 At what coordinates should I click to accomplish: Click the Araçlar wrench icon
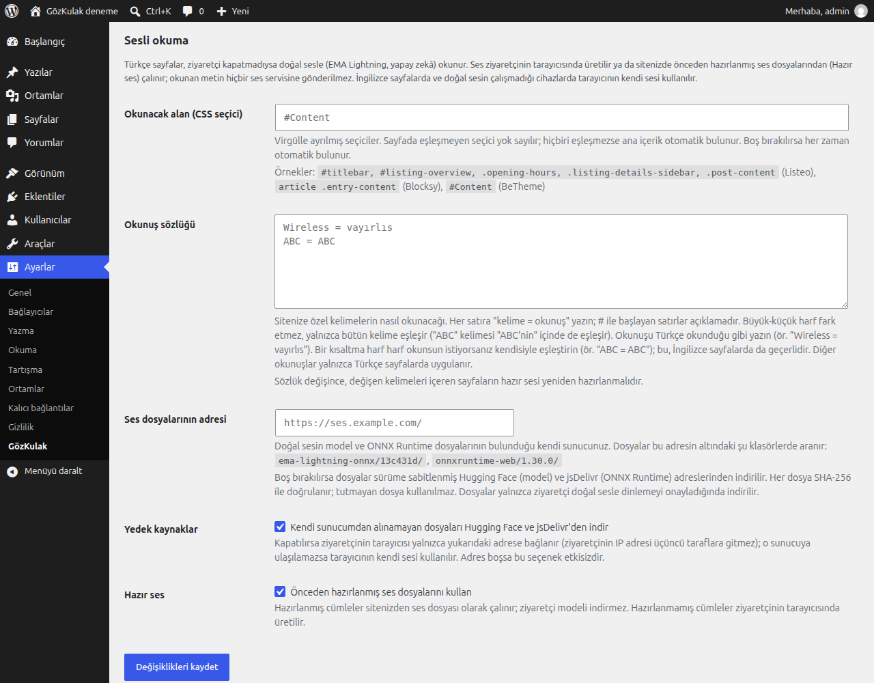point(12,244)
